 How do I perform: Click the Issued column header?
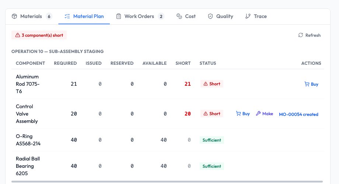coord(93,63)
